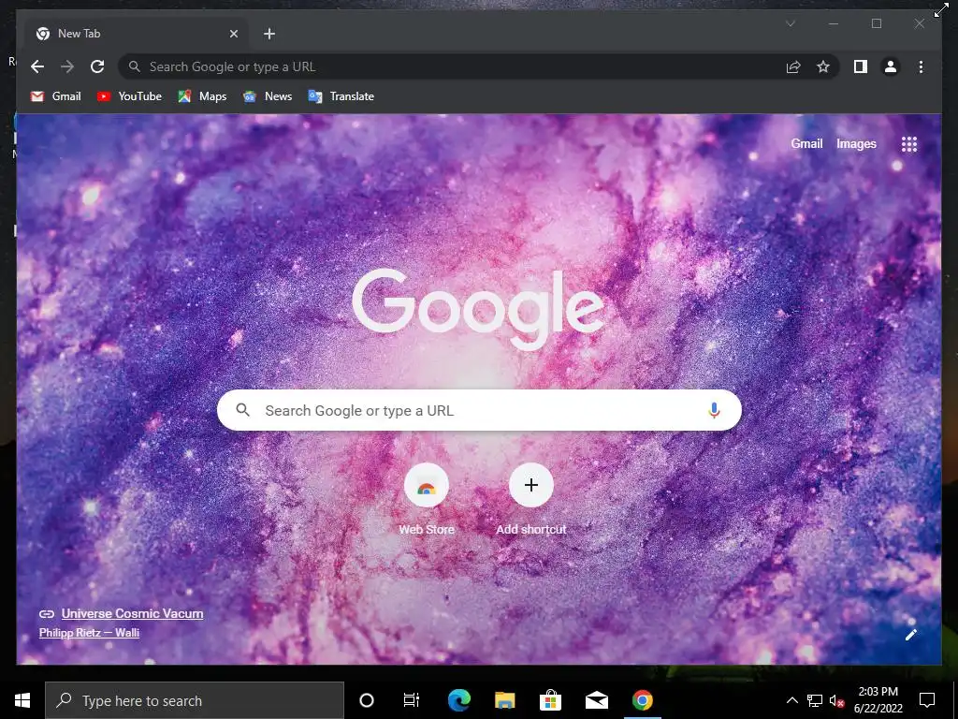The height and width of the screenshot is (719, 958).
Task: Open a new tab with plus button
Action: 269,34
